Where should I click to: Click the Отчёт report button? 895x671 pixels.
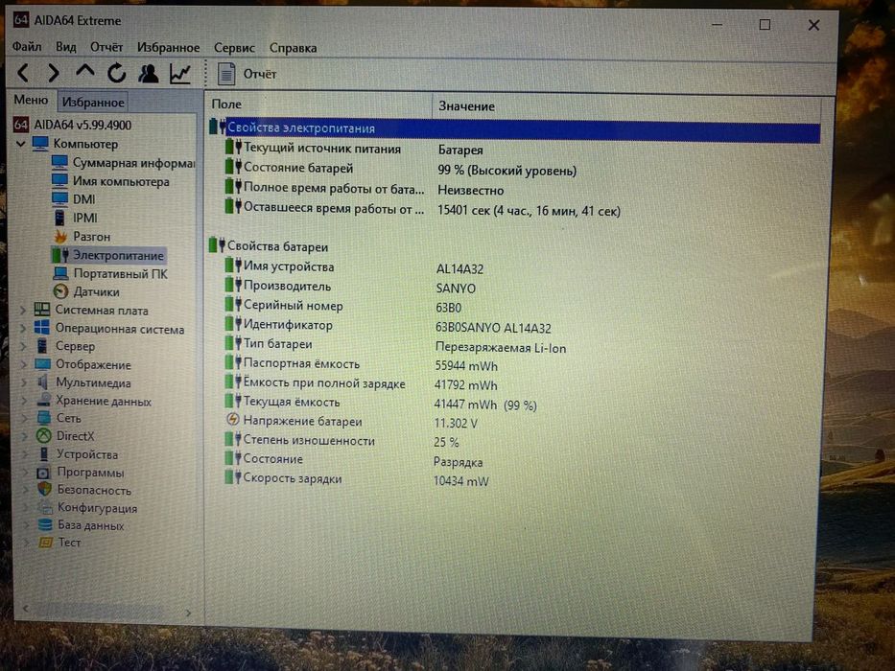[x=247, y=74]
